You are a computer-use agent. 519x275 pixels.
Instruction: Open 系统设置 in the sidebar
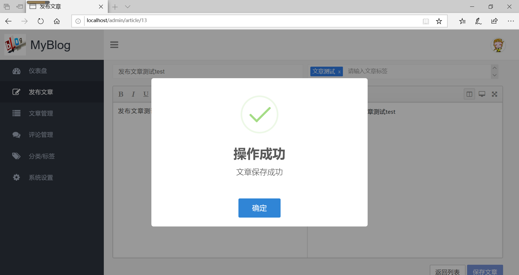point(52,177)
